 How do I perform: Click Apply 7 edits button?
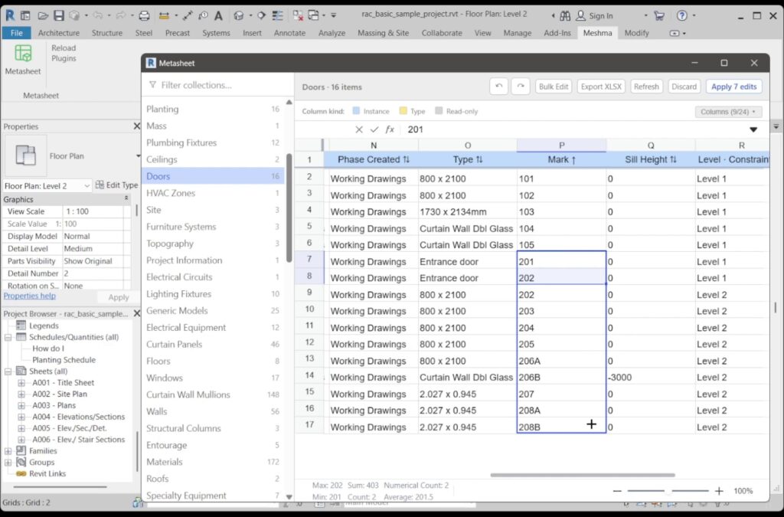coord(734,87)
